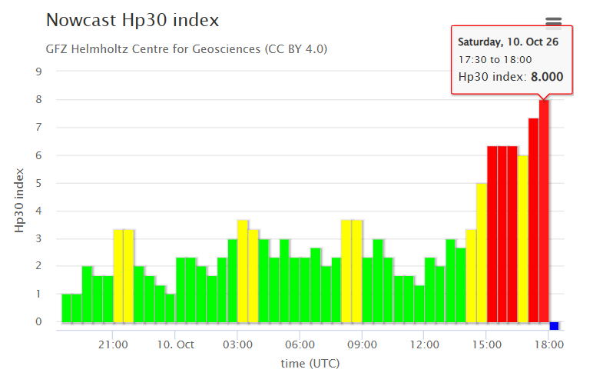Click the y-axis label '4'

pyautogui.click(x=38, y=211)
